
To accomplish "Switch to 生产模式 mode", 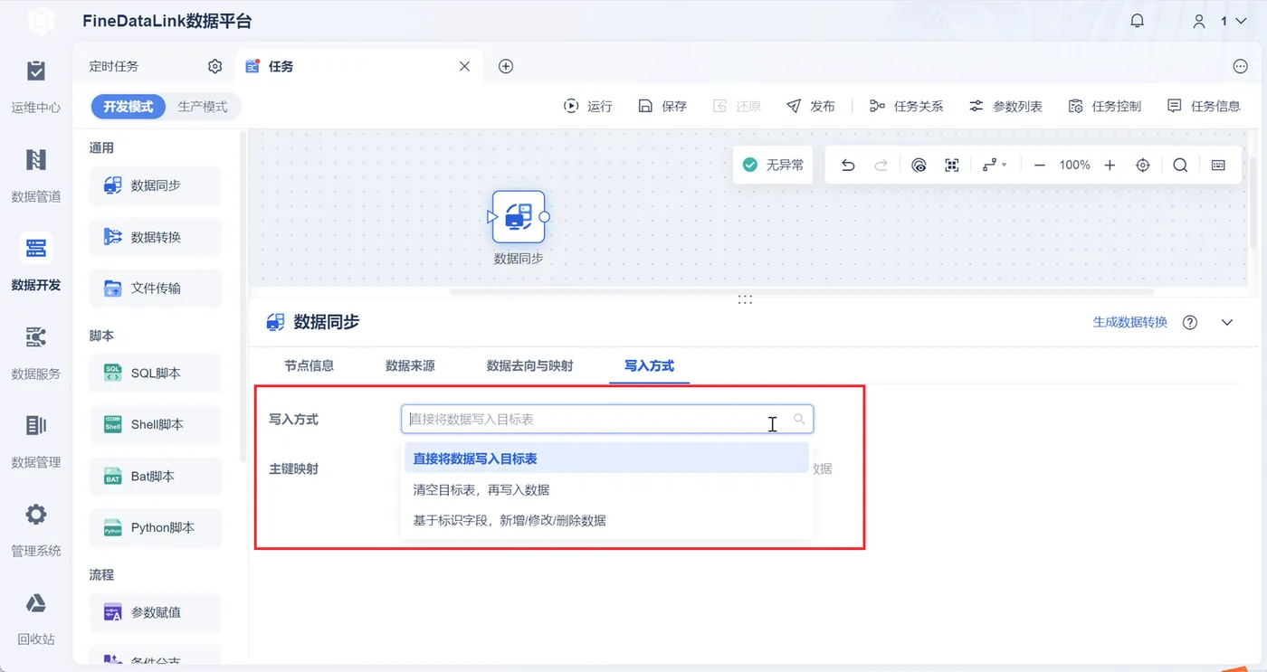I will (x=203, y=107).
